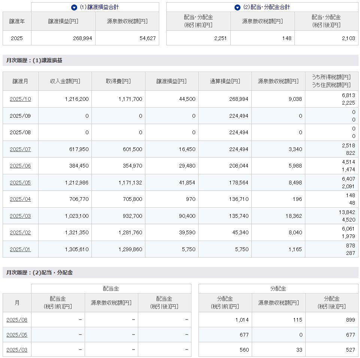The image size is (360, 358).
Task: Select the 2025/04 transfer month link
Action: (20, 199)
